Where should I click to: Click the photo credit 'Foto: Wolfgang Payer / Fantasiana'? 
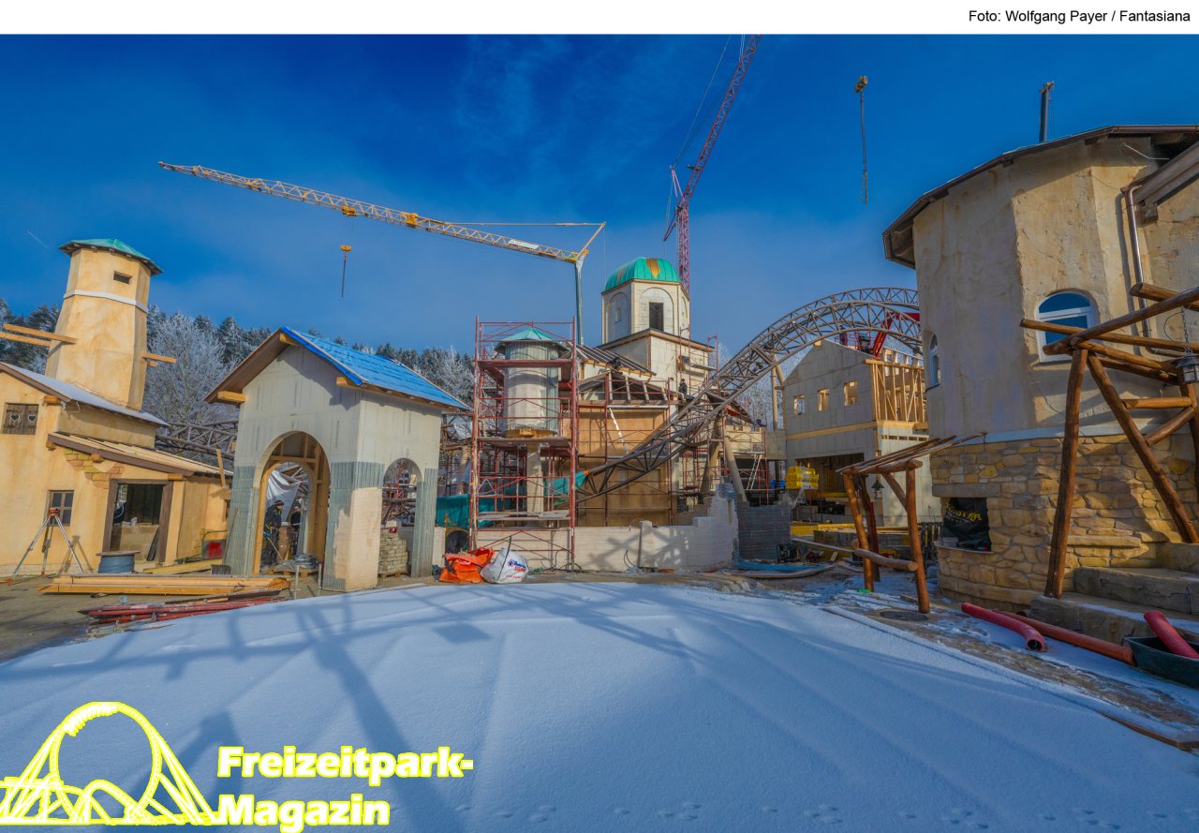click(x=1078, y=16)
